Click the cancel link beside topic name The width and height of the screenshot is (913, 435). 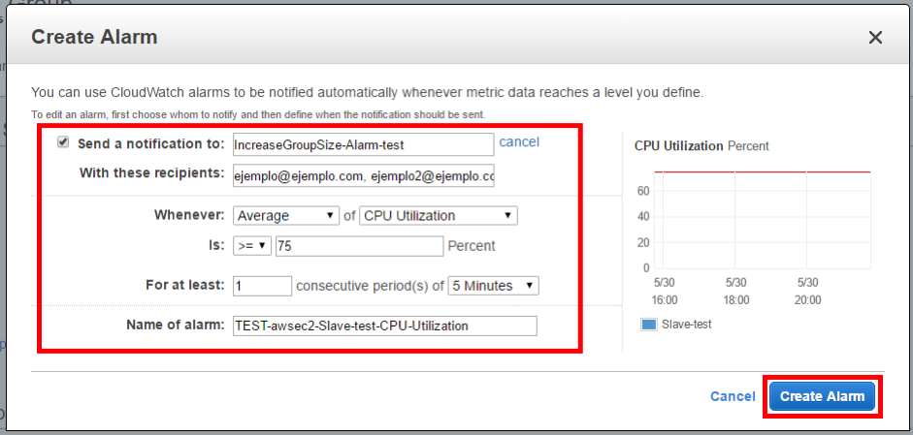pyautogui.click(x=519, y=142)
